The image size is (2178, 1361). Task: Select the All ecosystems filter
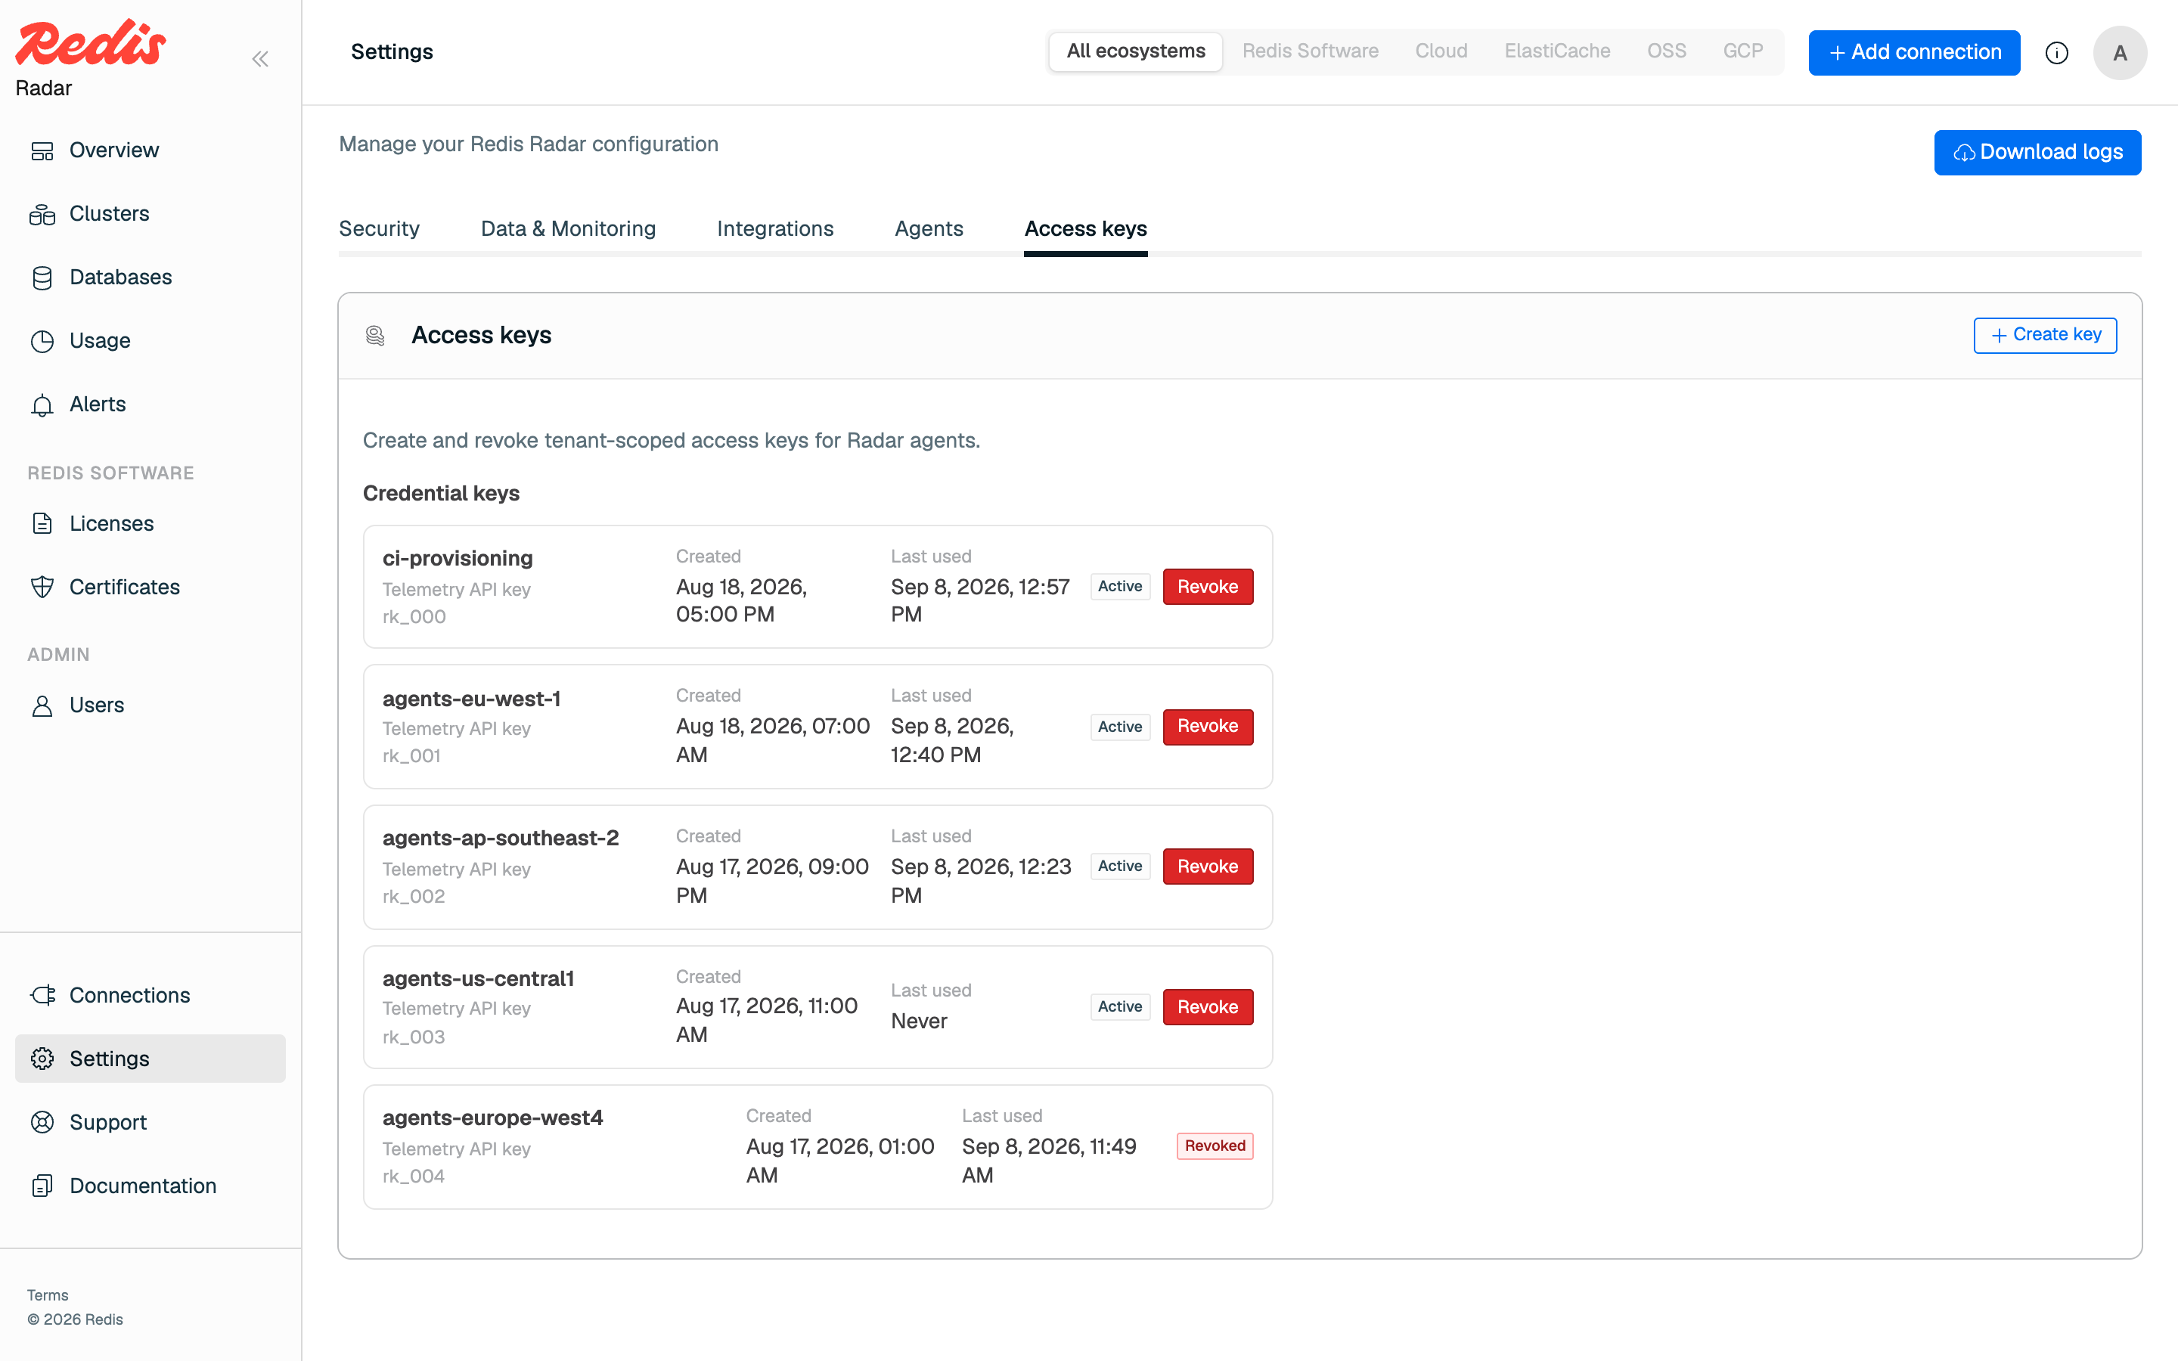coord(1136,51)
